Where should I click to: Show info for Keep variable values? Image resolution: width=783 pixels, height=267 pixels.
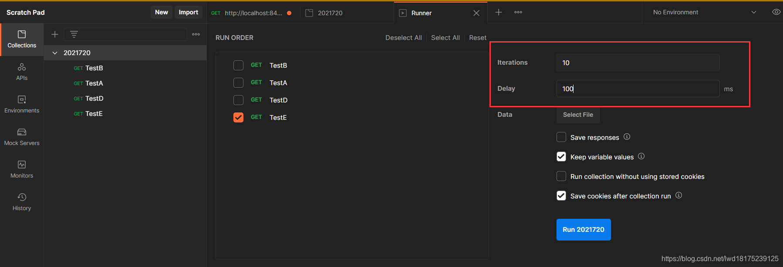[641, 156]
